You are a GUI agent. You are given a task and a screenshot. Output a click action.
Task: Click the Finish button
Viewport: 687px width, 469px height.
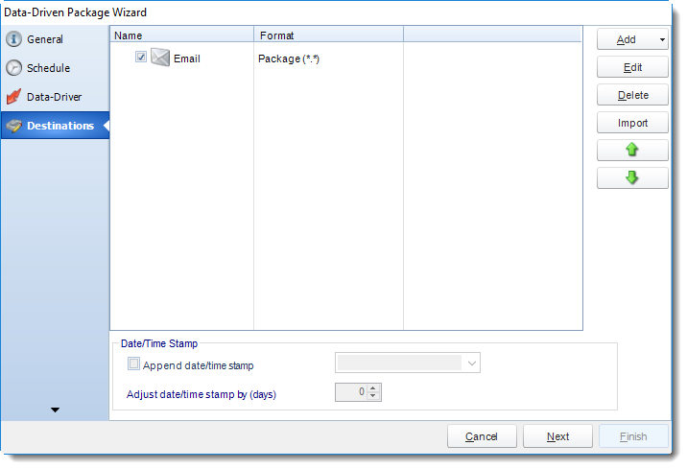tap(633, 436)
